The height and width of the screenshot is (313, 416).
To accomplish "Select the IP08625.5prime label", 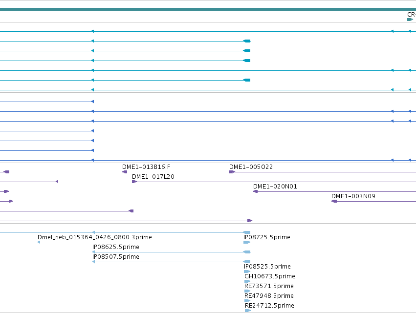I will tap(116, 247).
